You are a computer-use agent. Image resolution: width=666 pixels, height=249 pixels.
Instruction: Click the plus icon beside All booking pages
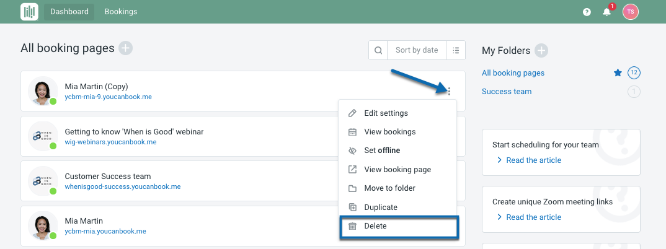(x=125, y=48)
